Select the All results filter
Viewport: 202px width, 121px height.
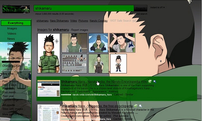(9, 105)
